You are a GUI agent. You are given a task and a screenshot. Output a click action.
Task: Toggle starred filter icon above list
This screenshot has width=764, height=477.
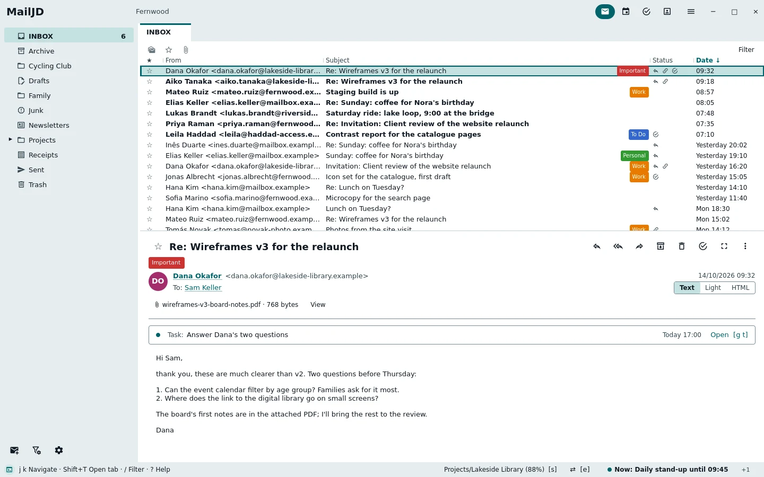coord(169,50)
